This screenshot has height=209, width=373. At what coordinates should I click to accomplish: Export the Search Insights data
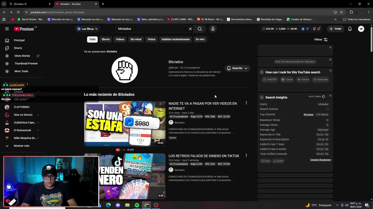[x=278, y=161]
